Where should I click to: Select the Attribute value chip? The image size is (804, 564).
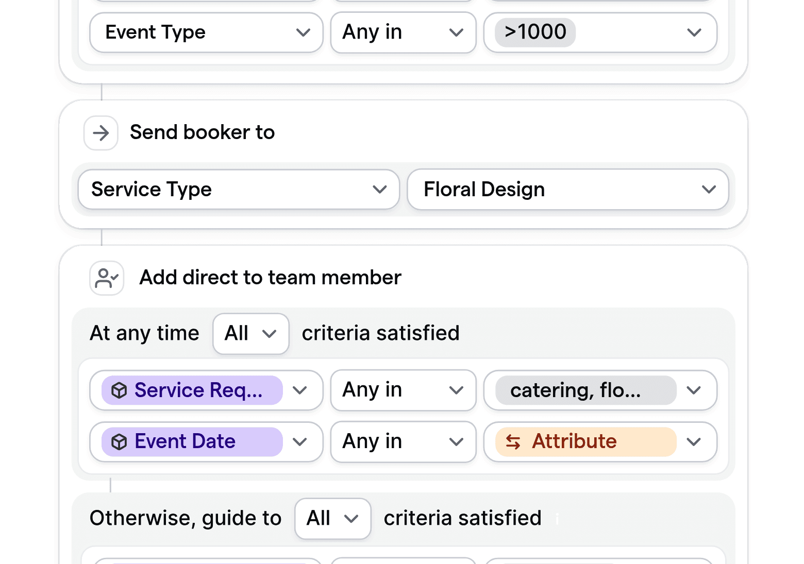point(585,442)
